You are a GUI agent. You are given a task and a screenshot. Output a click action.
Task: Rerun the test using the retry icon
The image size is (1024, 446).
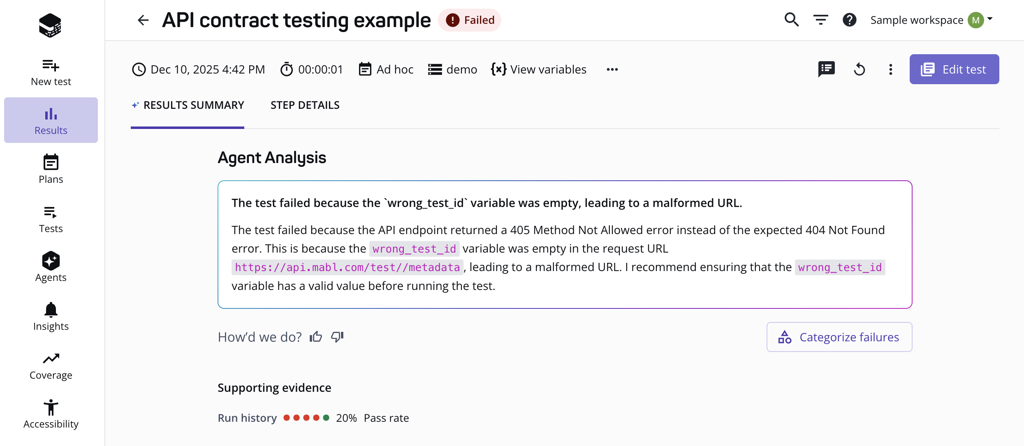[860, 69]
